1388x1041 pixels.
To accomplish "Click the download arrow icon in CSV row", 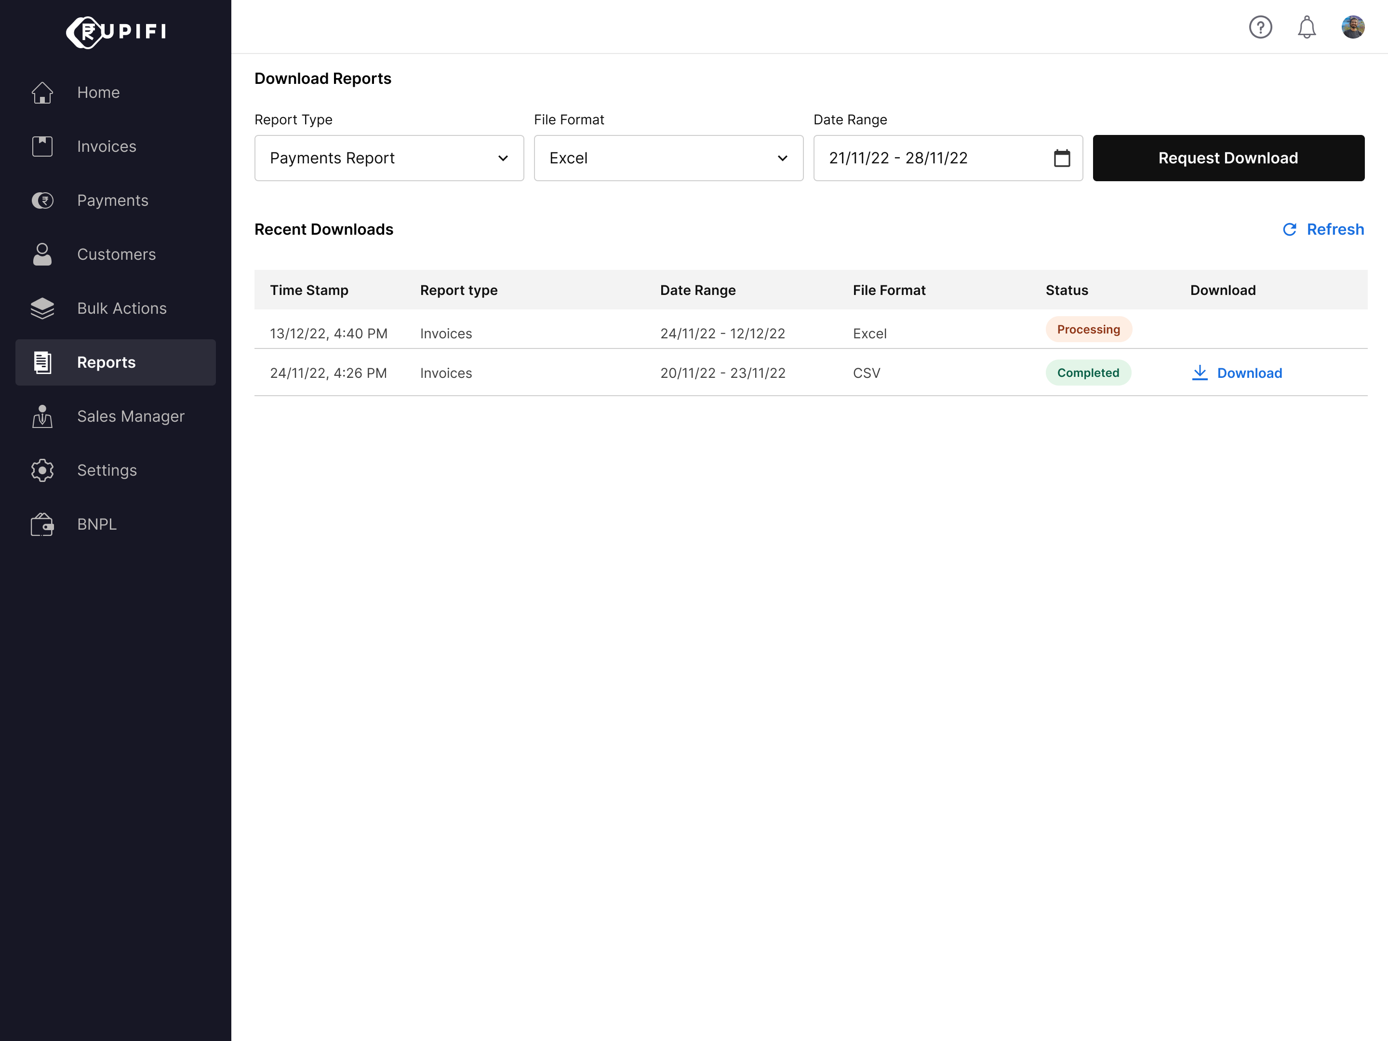I will tap(1199, 373).
